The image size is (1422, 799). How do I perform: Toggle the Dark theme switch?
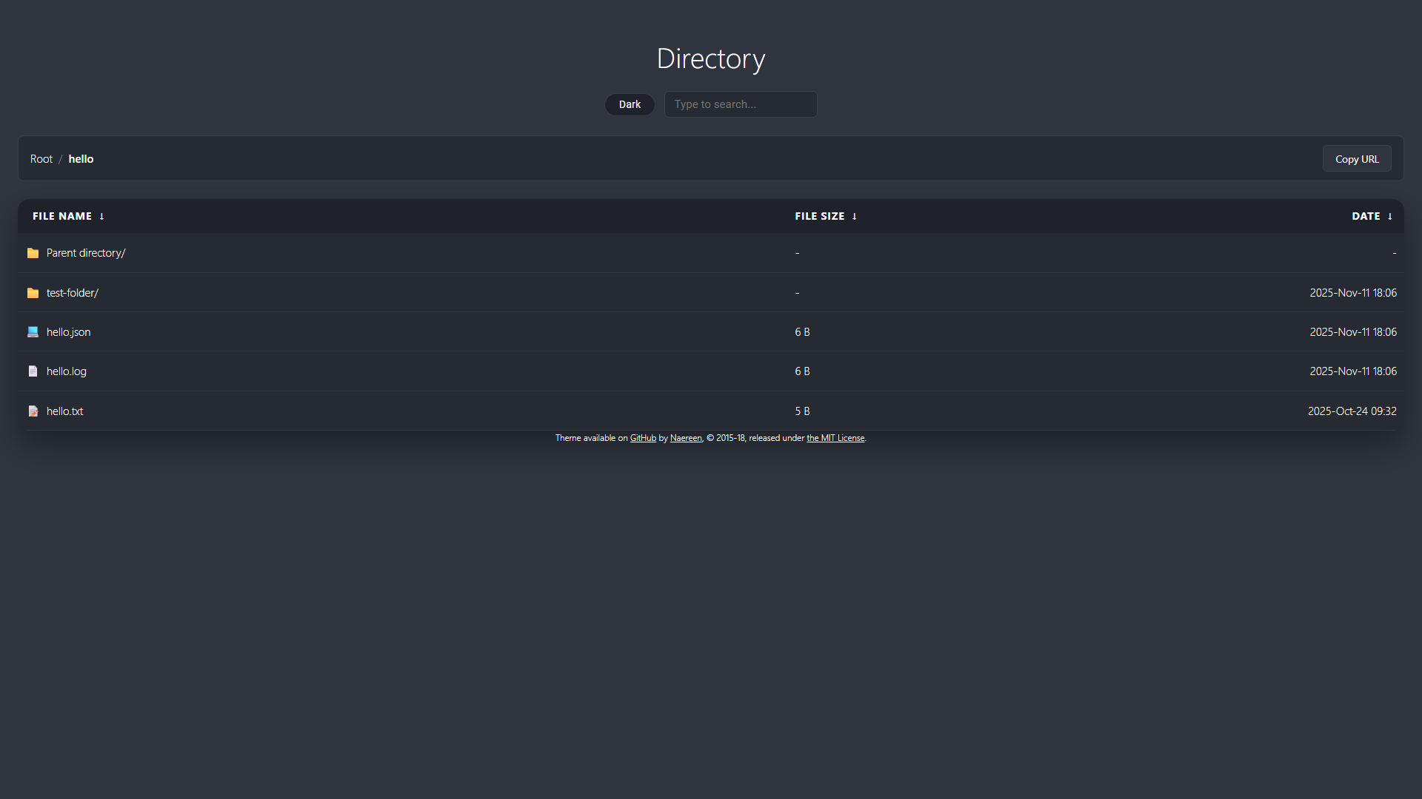630,104
